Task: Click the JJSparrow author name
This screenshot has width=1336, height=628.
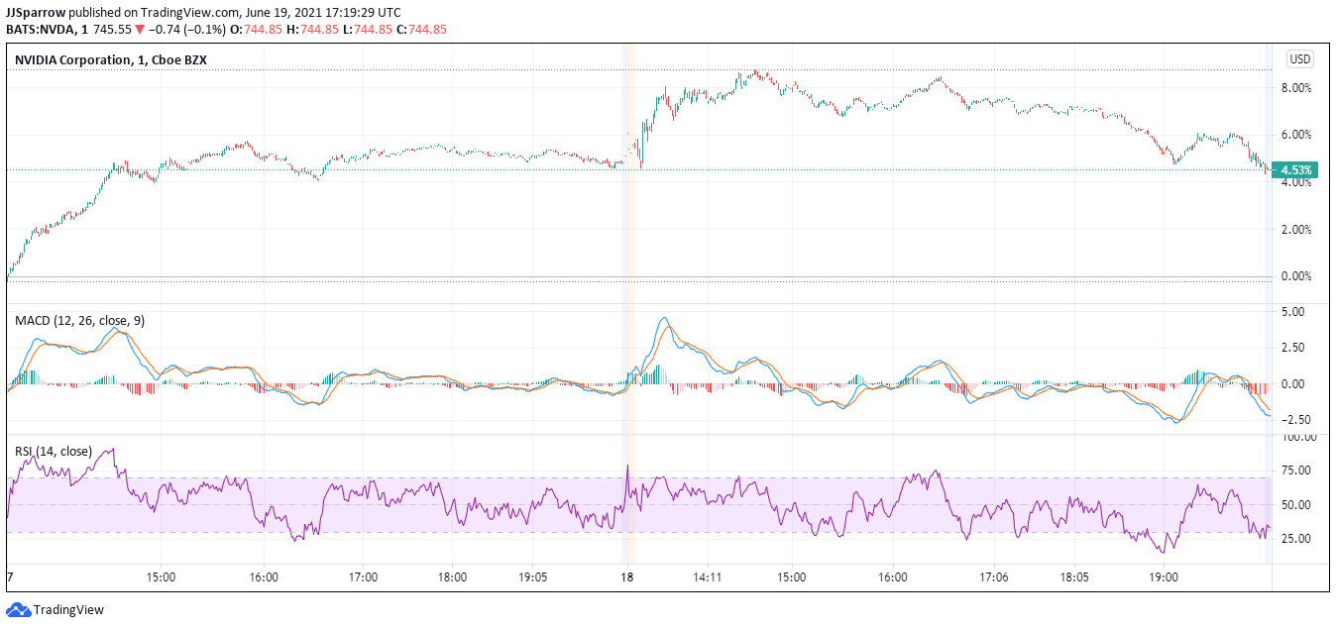Action: 37,12
